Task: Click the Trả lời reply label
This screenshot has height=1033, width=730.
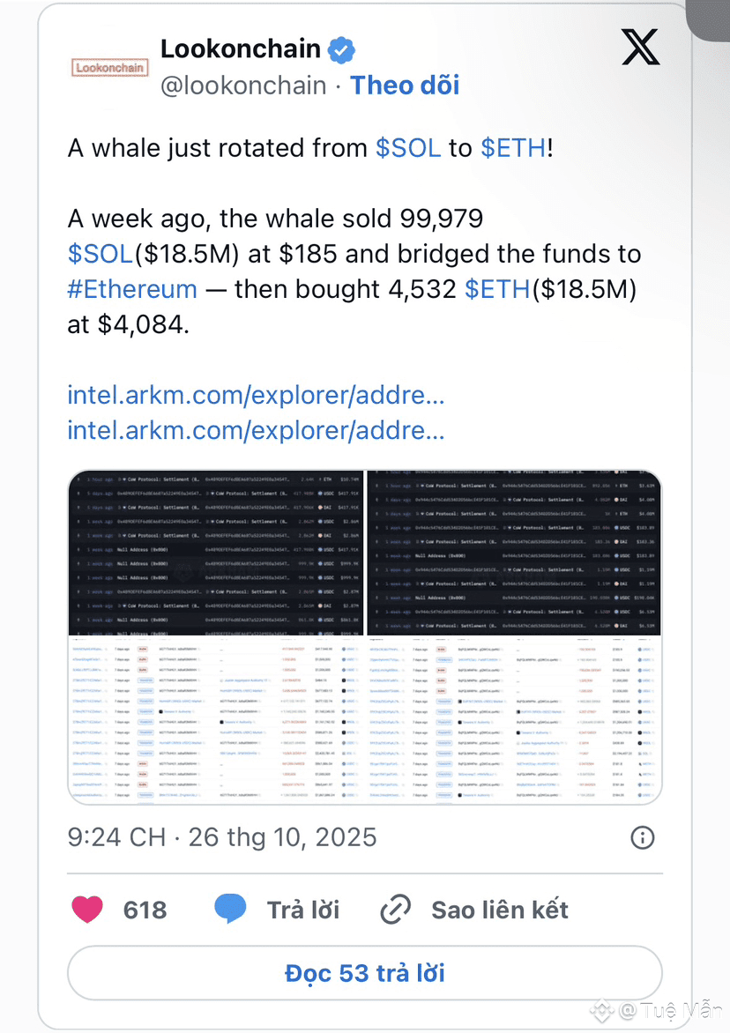Action: [x=302, y=910]
